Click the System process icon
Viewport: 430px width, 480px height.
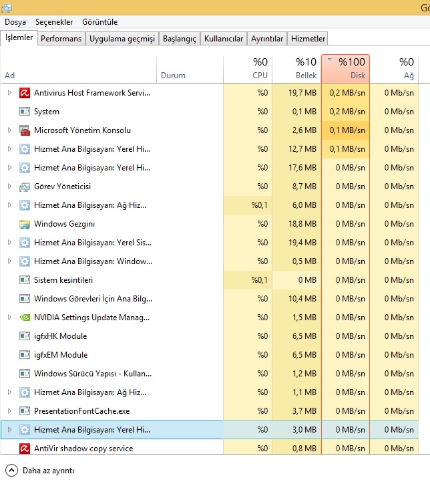(25, 112)
